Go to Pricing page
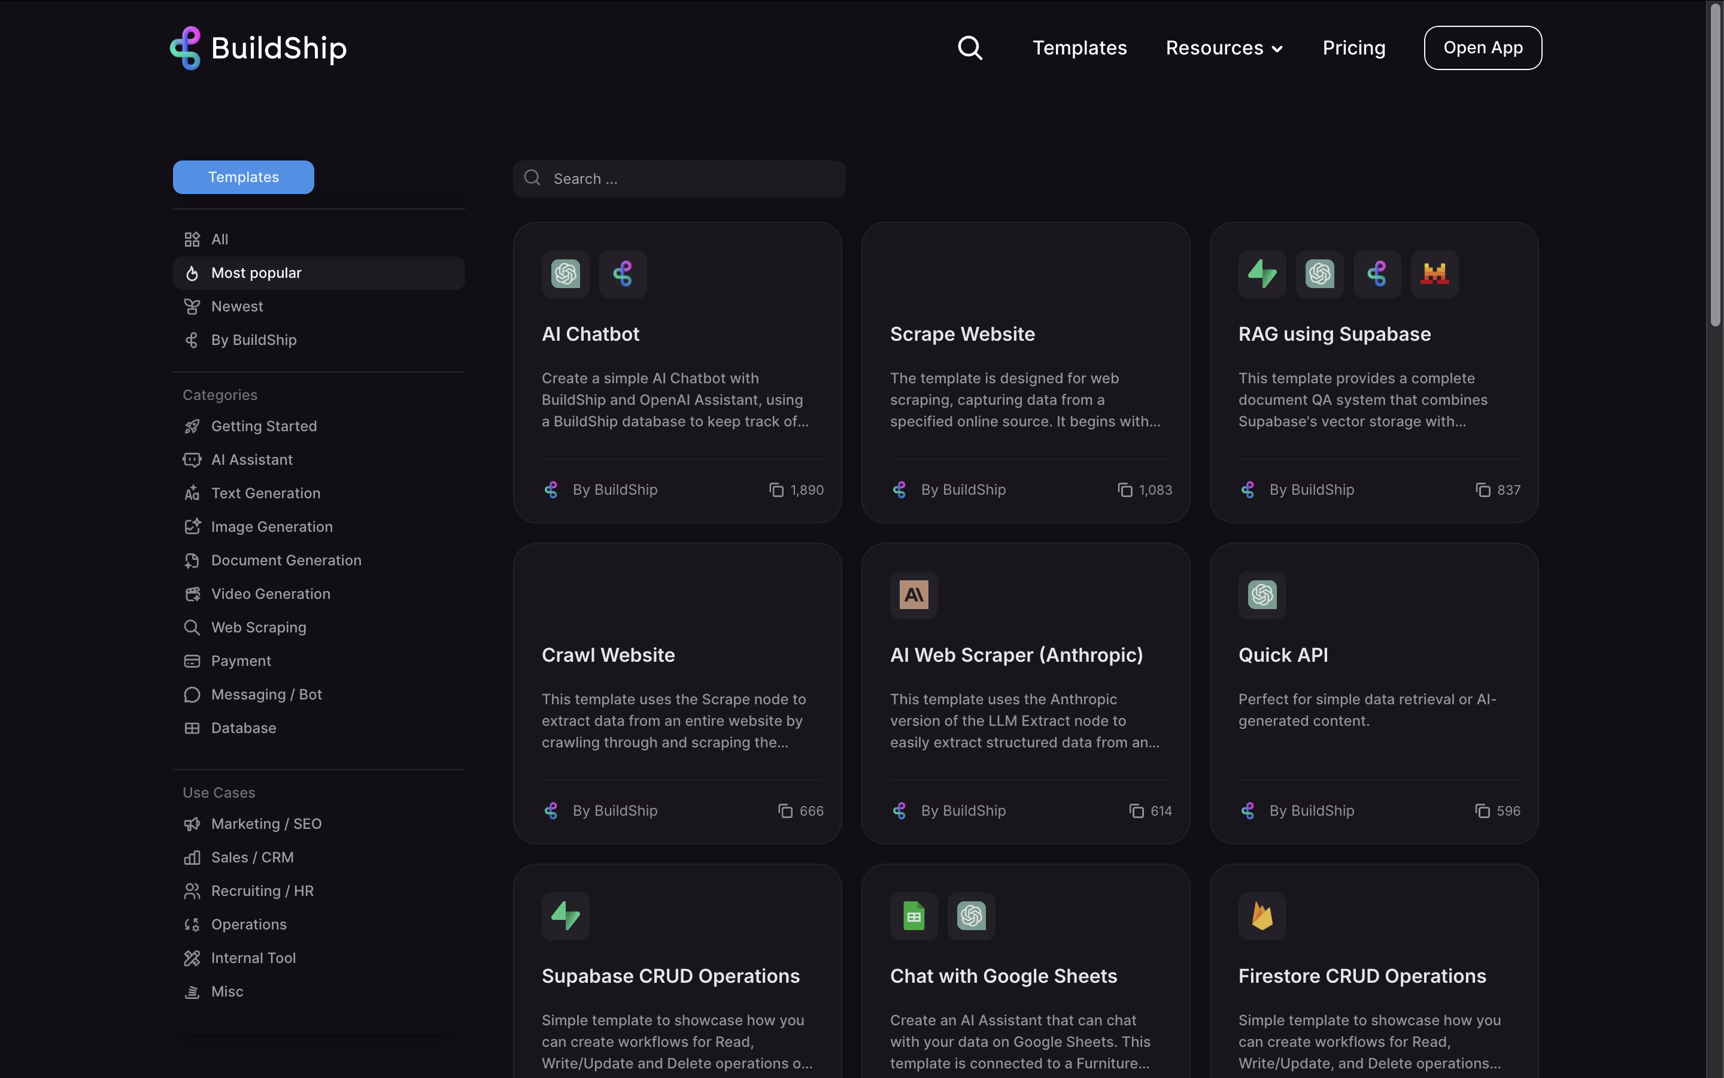Screen dimensions: 1724x1078 click(x=1353, y=48)
